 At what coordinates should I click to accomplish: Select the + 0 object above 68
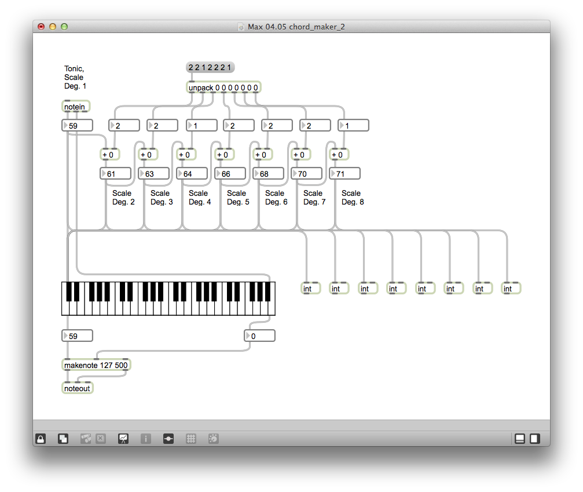pyautogui.click(x=263, y=155)
